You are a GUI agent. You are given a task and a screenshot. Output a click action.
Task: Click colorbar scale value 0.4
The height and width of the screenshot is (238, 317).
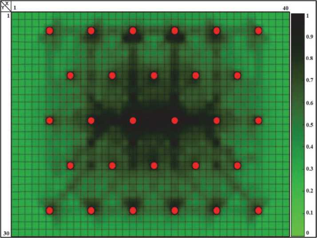[309, 147]
